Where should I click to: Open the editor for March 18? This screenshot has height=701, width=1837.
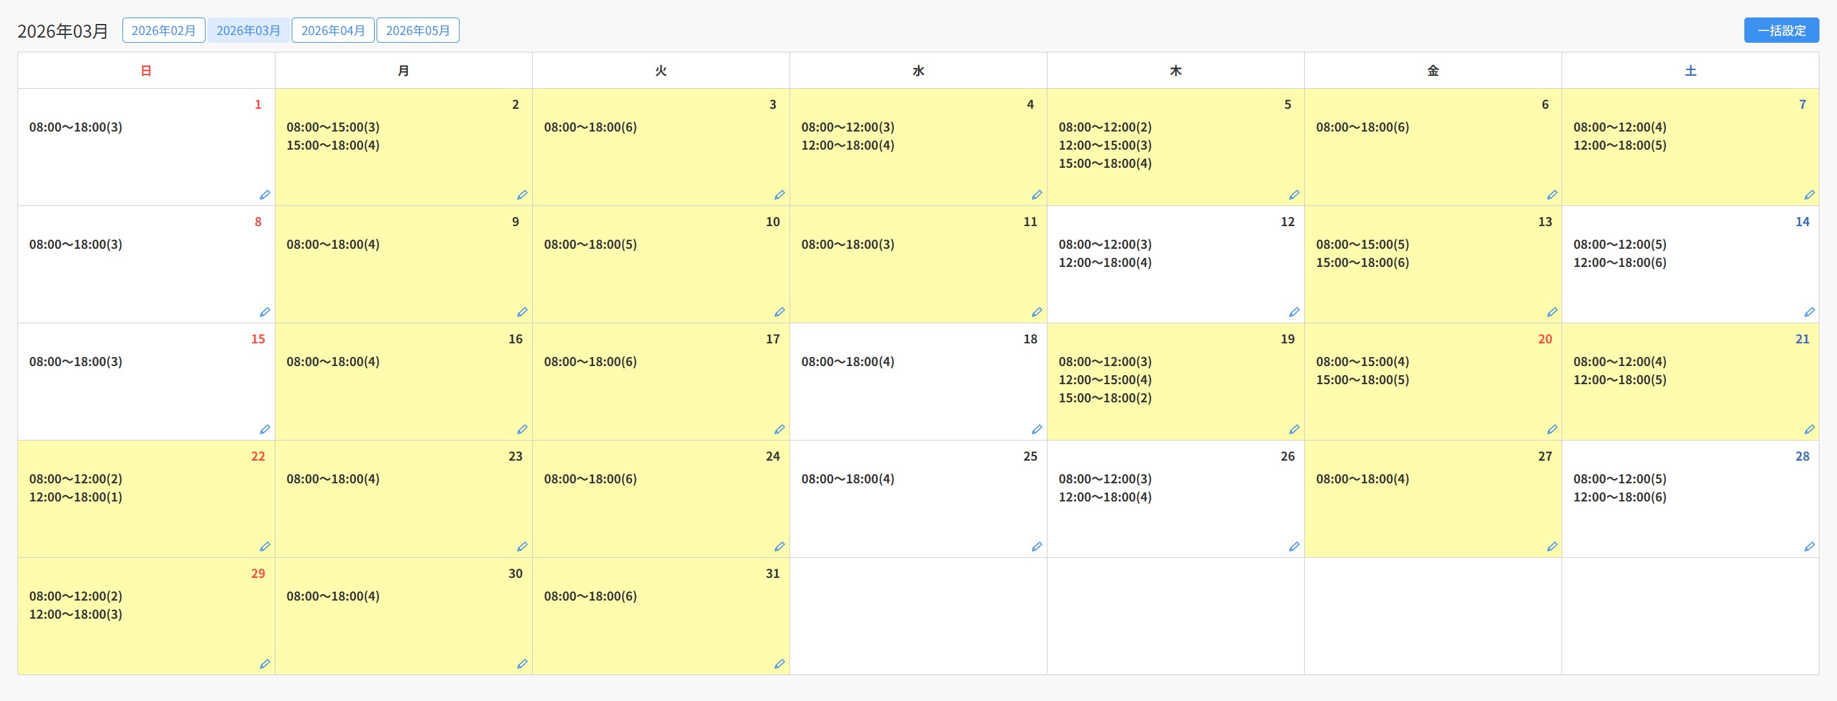pos(1036,430)
